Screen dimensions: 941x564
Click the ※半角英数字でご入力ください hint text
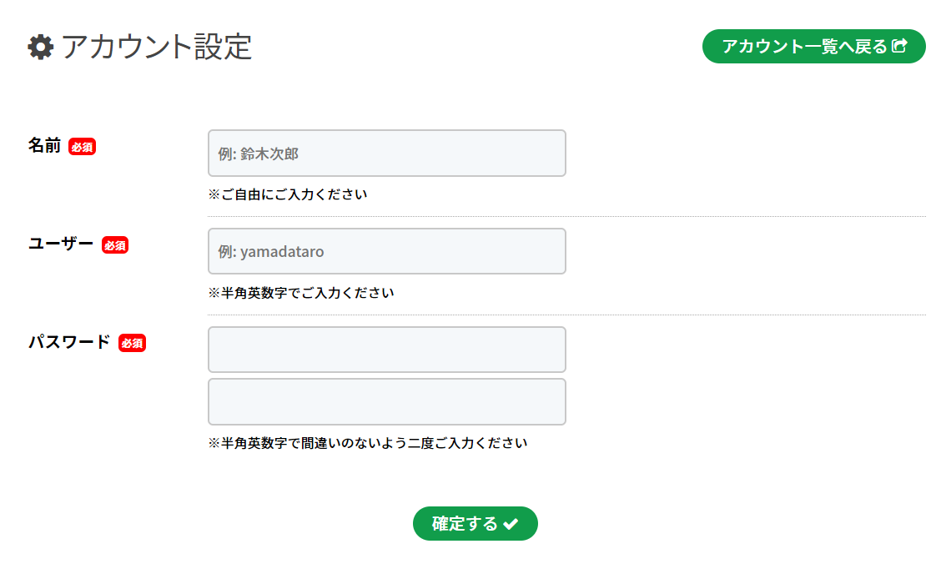tap(301, 294)
